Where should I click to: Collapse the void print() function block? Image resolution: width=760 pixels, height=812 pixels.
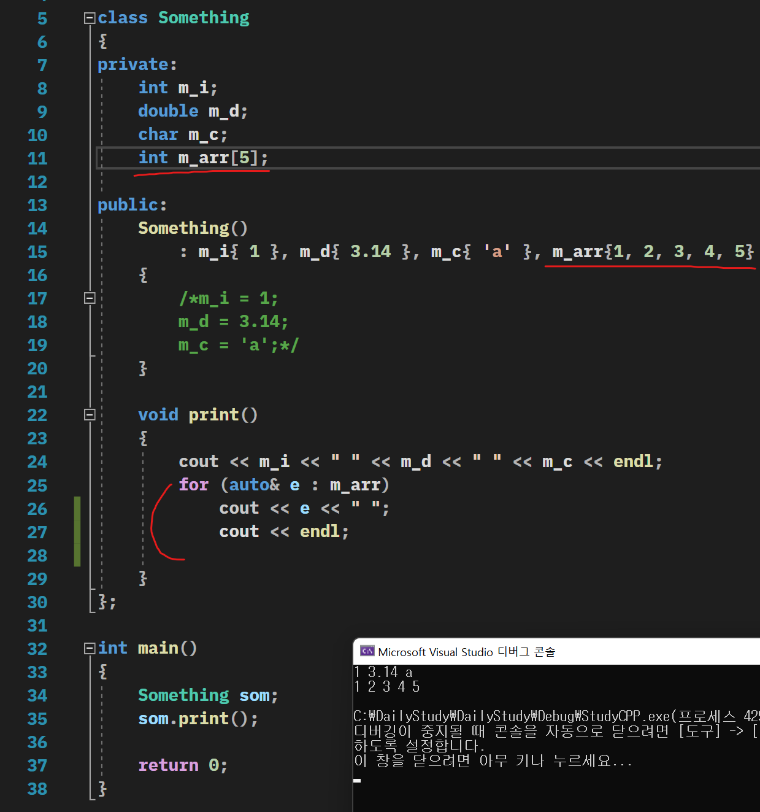click(x=90, y=415)
